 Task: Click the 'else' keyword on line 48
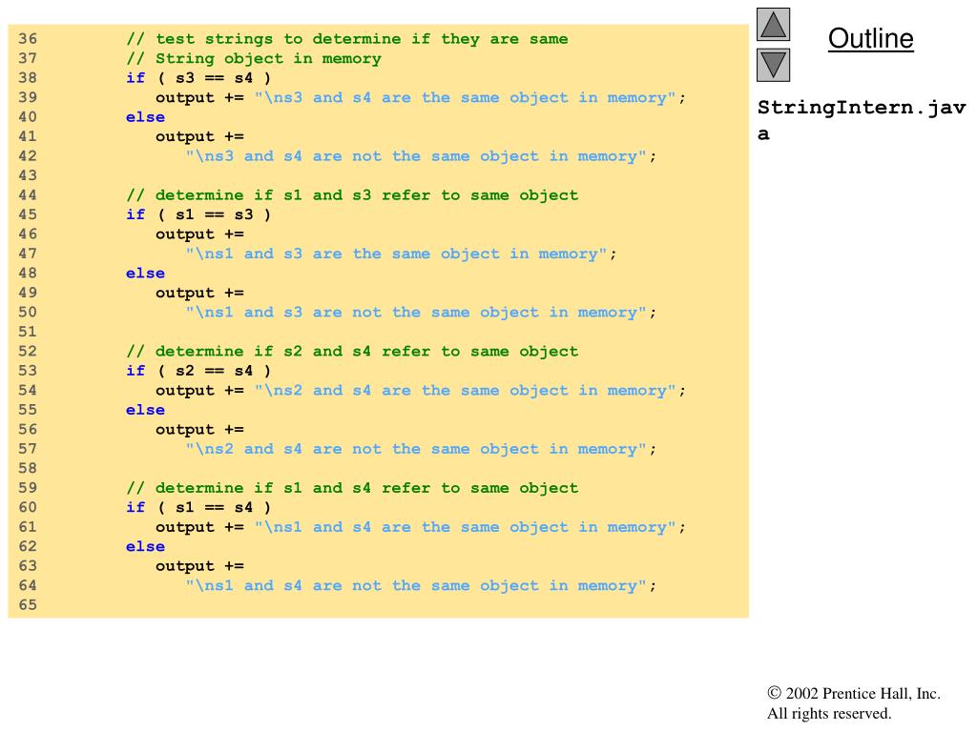[x=145, y=274]
